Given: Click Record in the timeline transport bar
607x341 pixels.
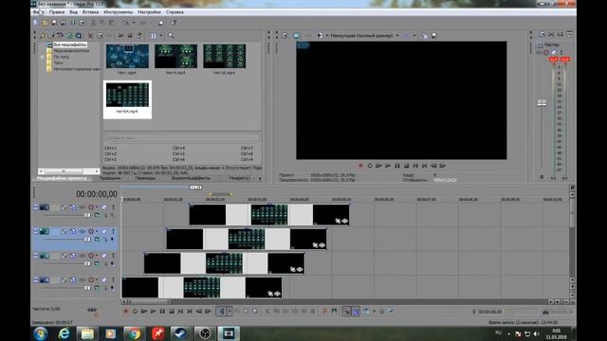Looking at the screenshot, I should pyautogui.click(x=126, y=312).
